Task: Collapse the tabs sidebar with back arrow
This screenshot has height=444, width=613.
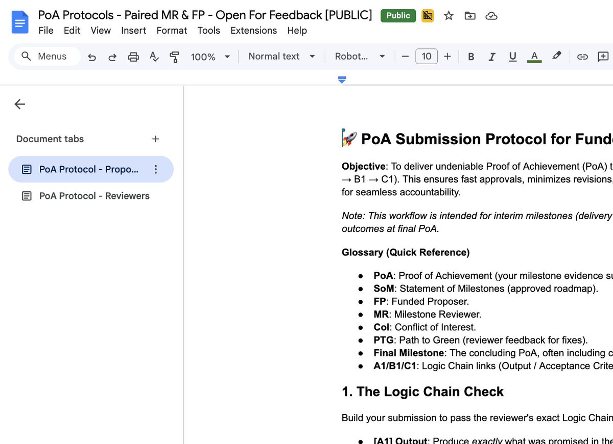Action: (19, 104)
